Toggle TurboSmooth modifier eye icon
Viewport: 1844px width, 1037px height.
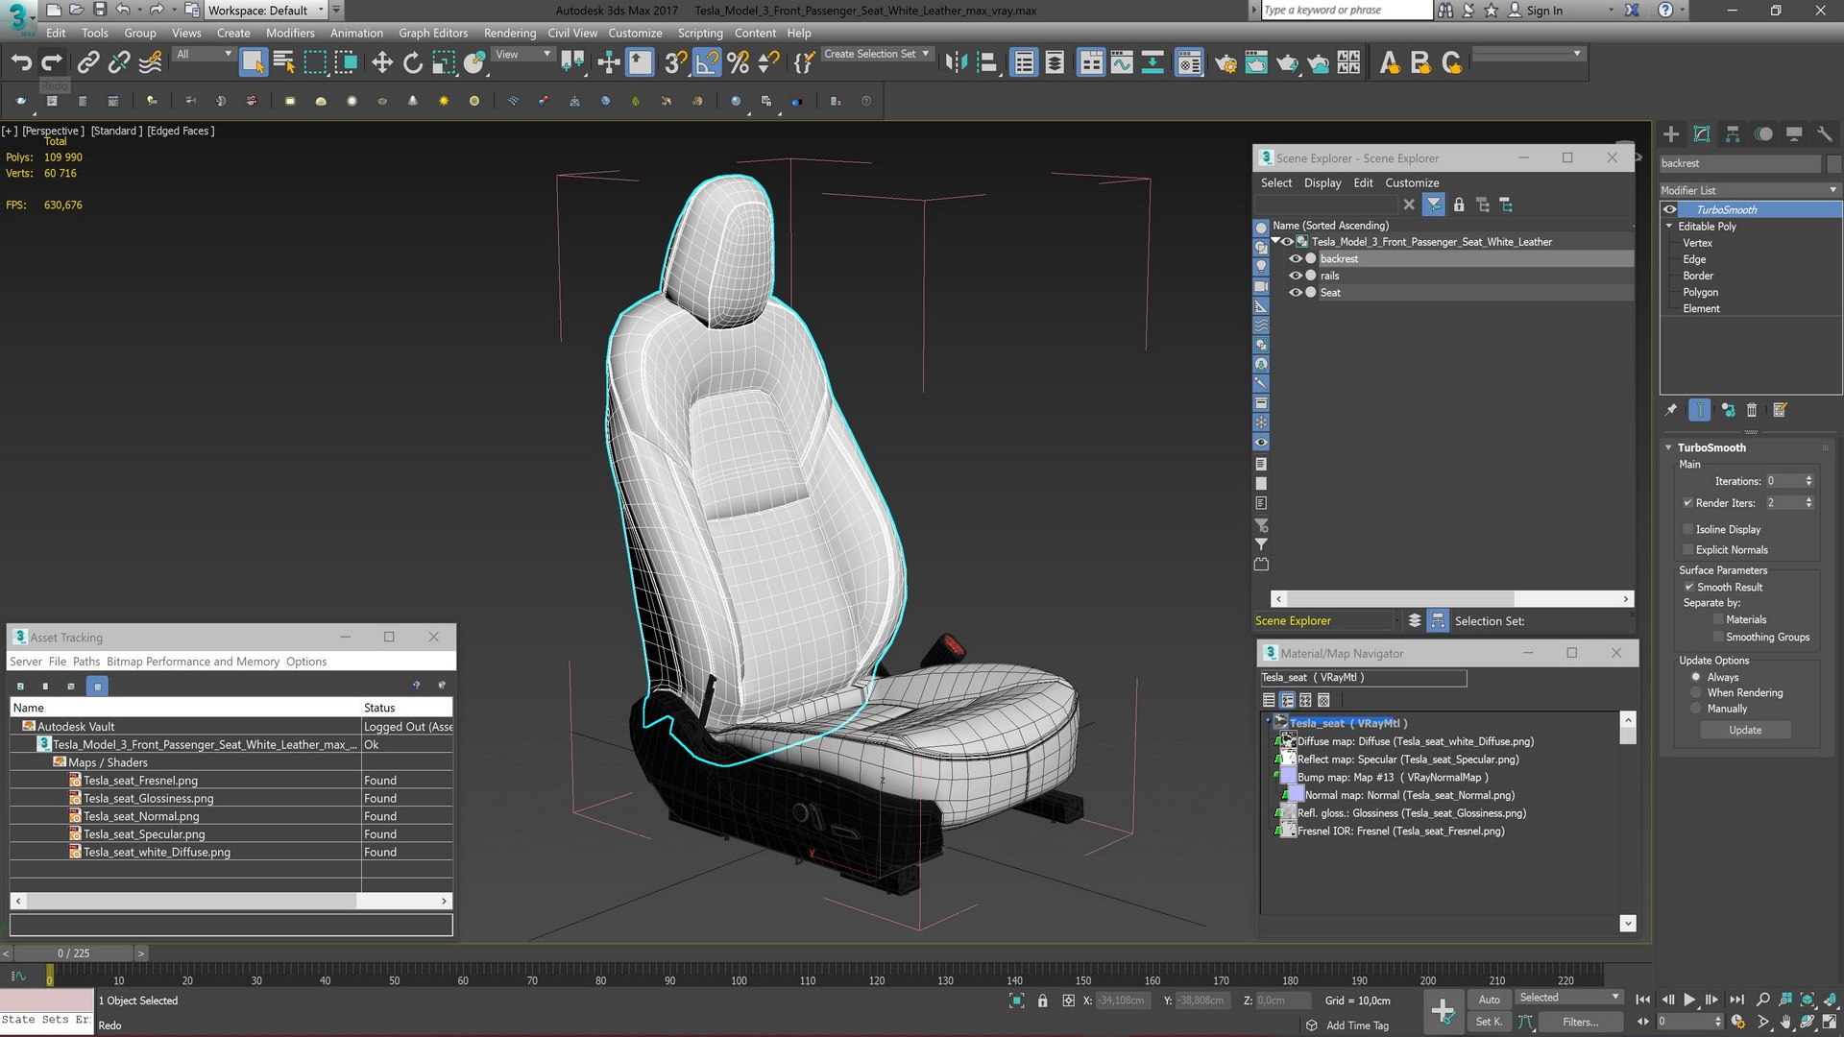tap(1670, 210)
